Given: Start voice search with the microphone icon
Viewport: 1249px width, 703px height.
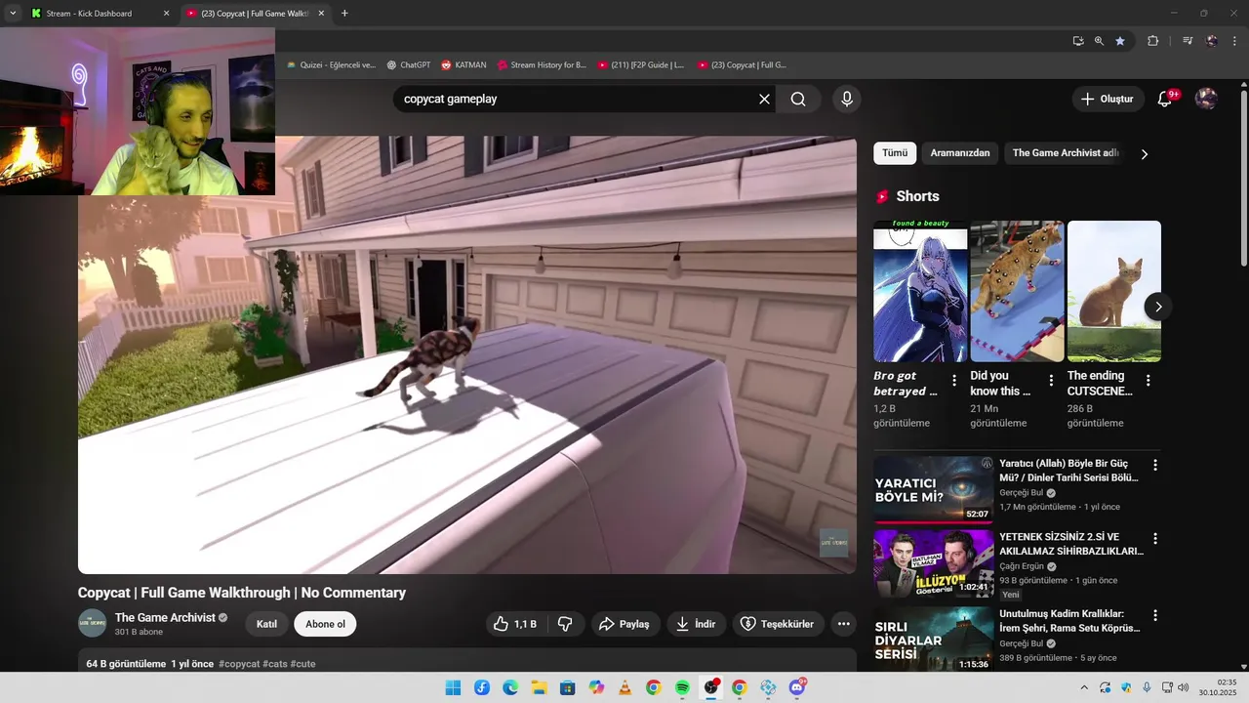Looking at the screenshot, I should [x=846, y=99].
